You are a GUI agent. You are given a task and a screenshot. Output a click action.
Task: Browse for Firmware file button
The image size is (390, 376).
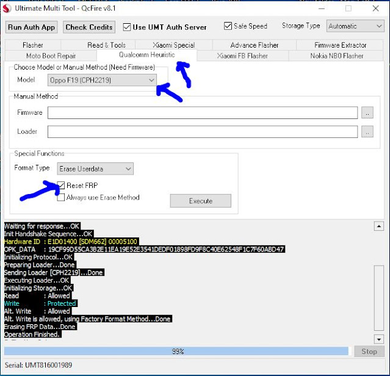point(367,113)
